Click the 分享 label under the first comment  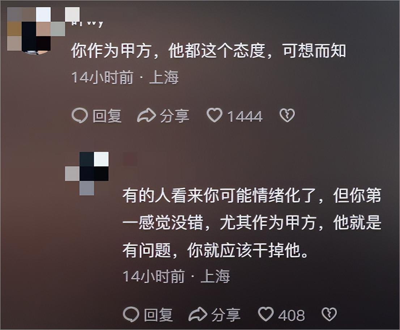pos(175,116)
